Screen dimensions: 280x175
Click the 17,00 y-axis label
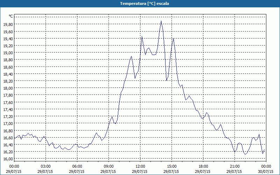pos(8,124)
